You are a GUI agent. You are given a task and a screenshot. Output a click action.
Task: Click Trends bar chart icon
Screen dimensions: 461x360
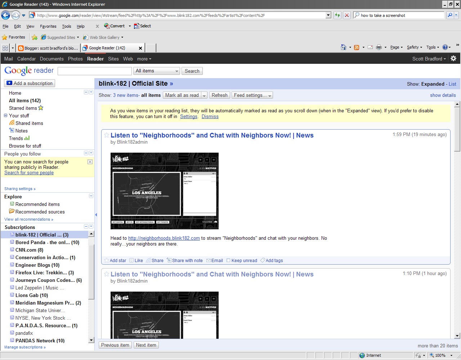point(27,138)
